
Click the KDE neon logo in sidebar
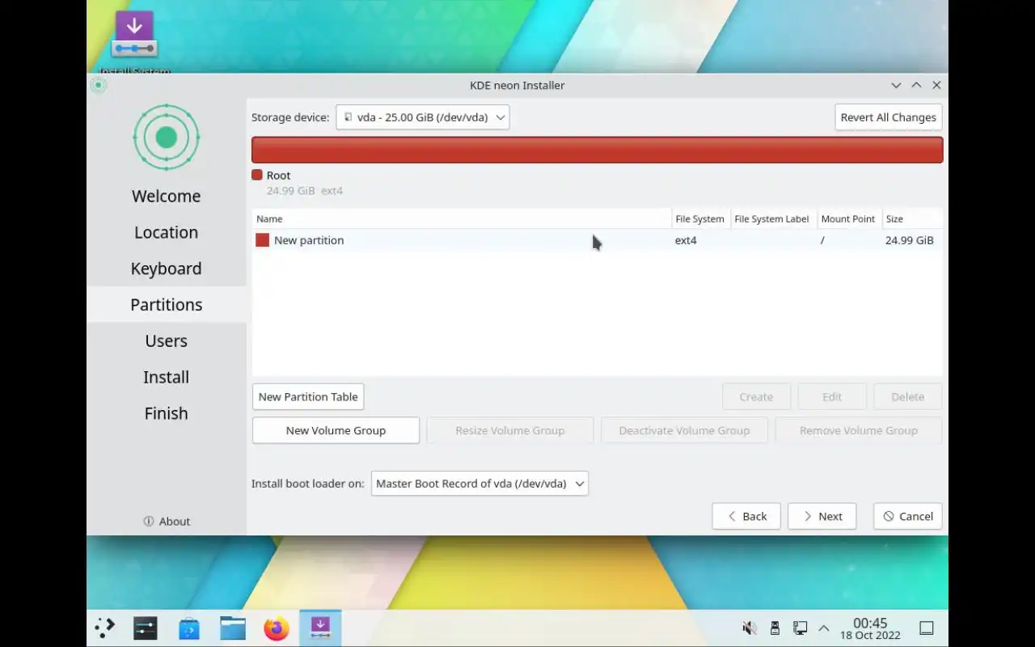click(166, 137)
